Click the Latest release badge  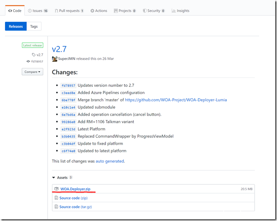(32, 45)
